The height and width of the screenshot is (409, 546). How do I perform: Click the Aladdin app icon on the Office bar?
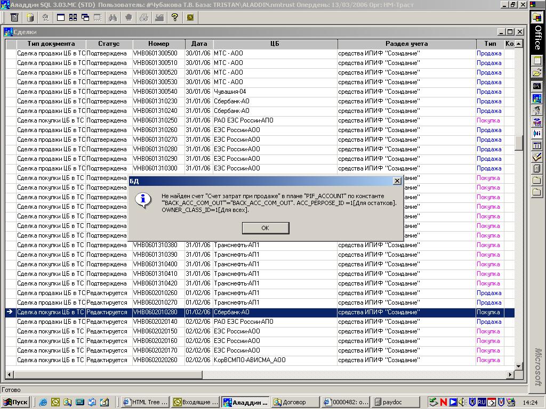point(537,99)
